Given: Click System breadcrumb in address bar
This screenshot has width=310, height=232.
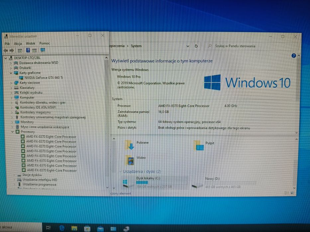Looking at the screenshot, I should 136,46.
